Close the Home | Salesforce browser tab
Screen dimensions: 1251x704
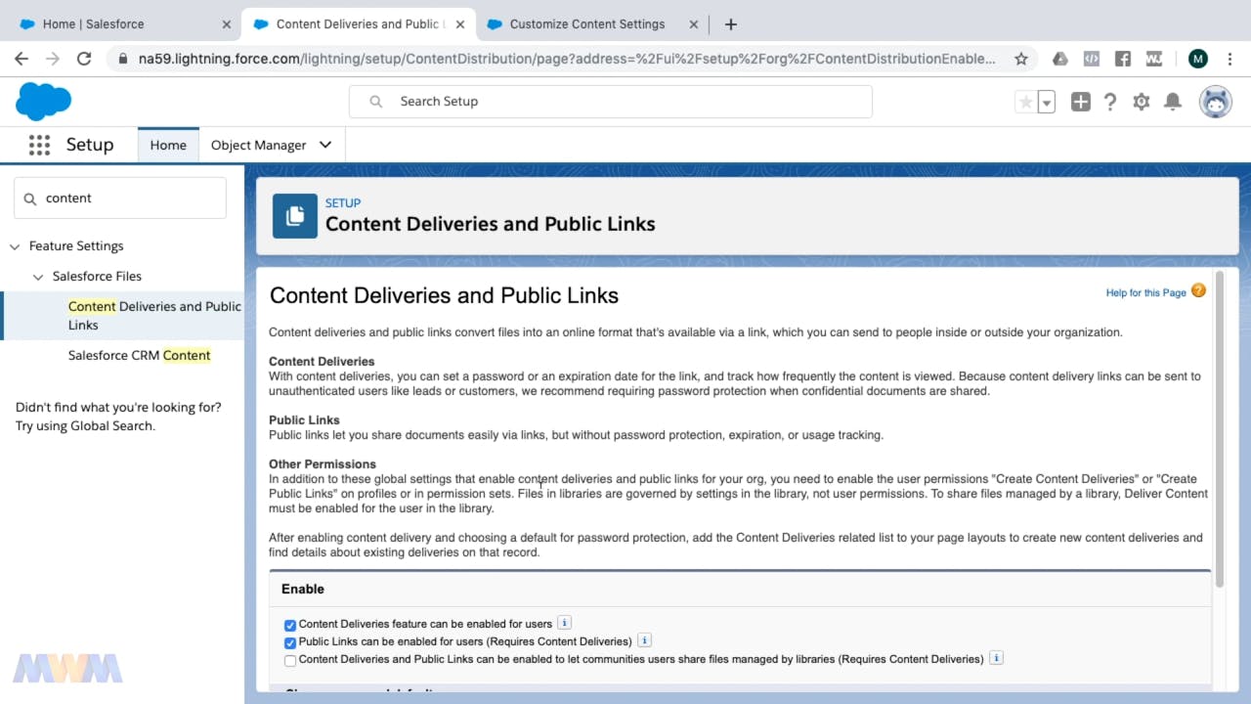tap(227, 24)
